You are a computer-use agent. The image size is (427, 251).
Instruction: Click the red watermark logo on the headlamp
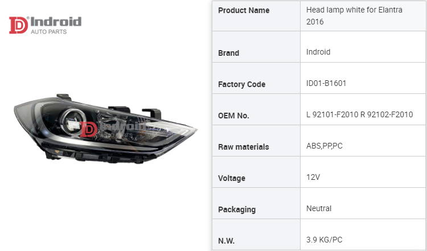[90, 129]
